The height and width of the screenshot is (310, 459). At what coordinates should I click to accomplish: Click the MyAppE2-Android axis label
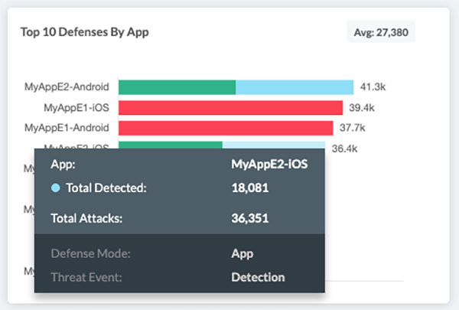pos(67,87)
